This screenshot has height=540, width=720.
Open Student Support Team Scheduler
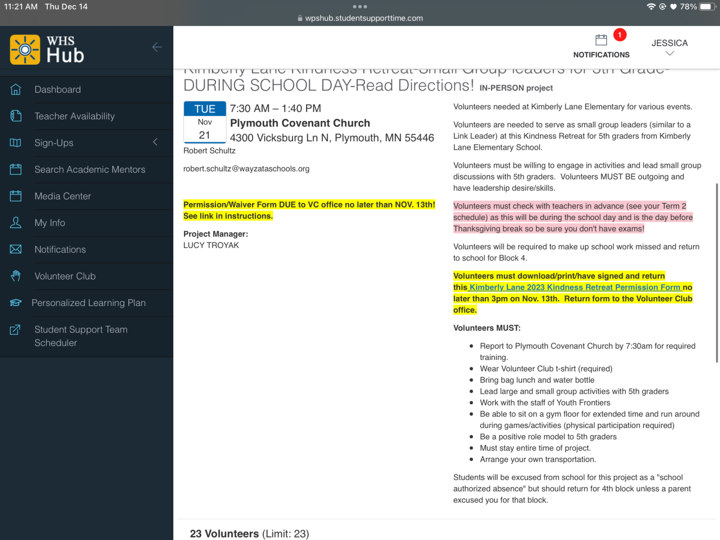point(81,336)
